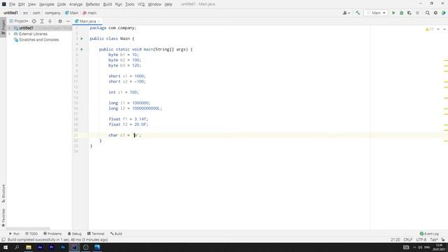Screen dimensions: 448x252
Task: Go to next highlighted error arrow
Action: (444, 29)
